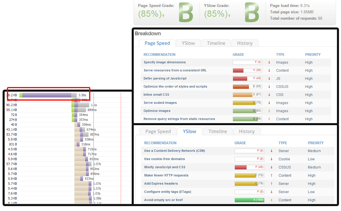Click the 90.2 KB request waterfall bar

[80, 105]
